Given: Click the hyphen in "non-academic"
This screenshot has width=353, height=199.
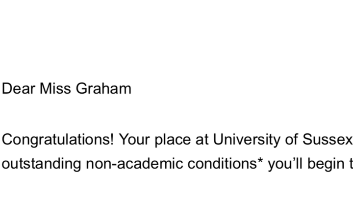Looking at the screenshot, I should click(114, 165).
